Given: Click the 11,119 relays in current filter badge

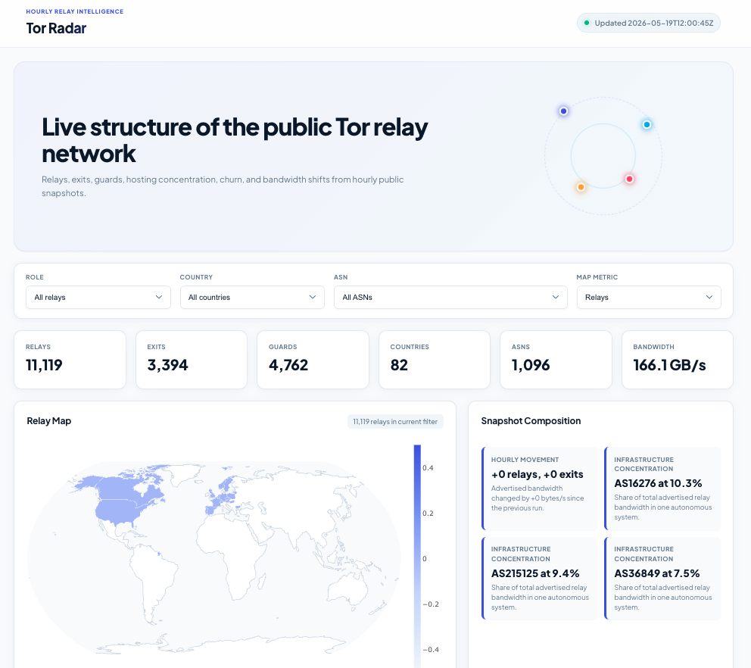Looking at the screenshot, I should point(395,422).
